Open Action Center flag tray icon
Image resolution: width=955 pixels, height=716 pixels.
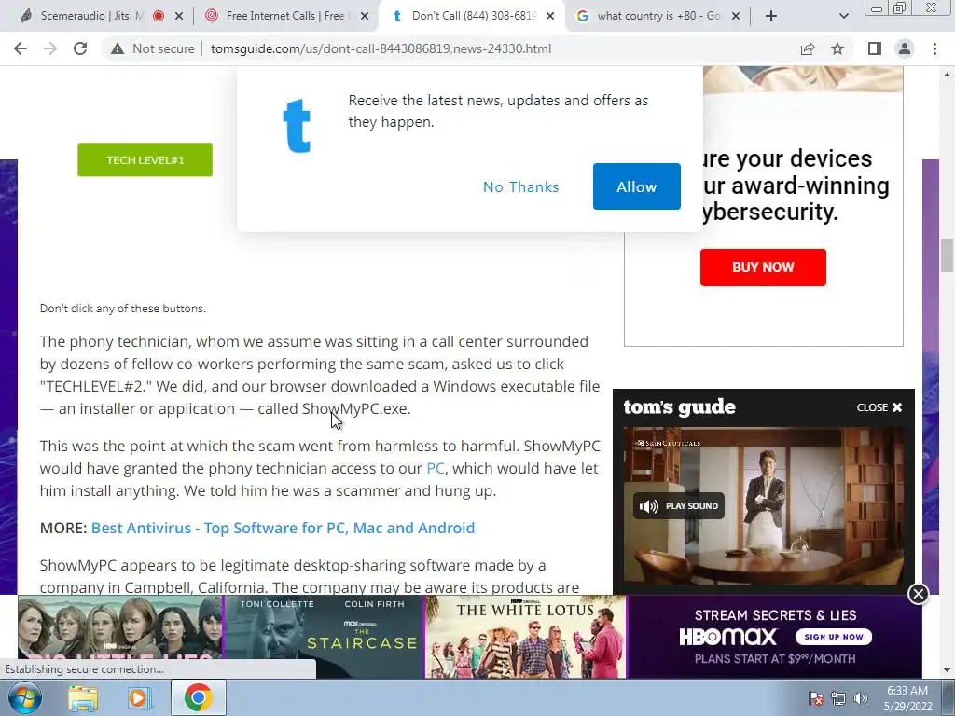pyautogui.click(x=815, y=698)
